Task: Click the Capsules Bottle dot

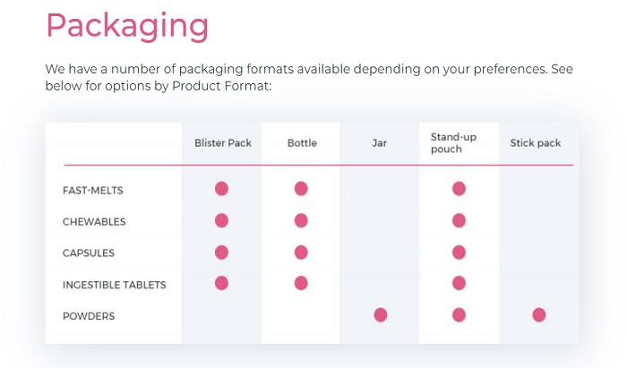Action: coord(301,252)
